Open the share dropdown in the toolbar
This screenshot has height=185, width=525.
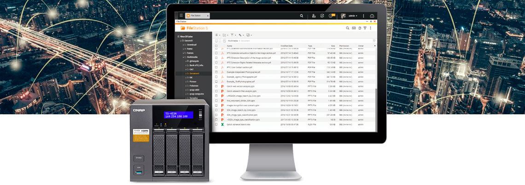pos(249,35)
